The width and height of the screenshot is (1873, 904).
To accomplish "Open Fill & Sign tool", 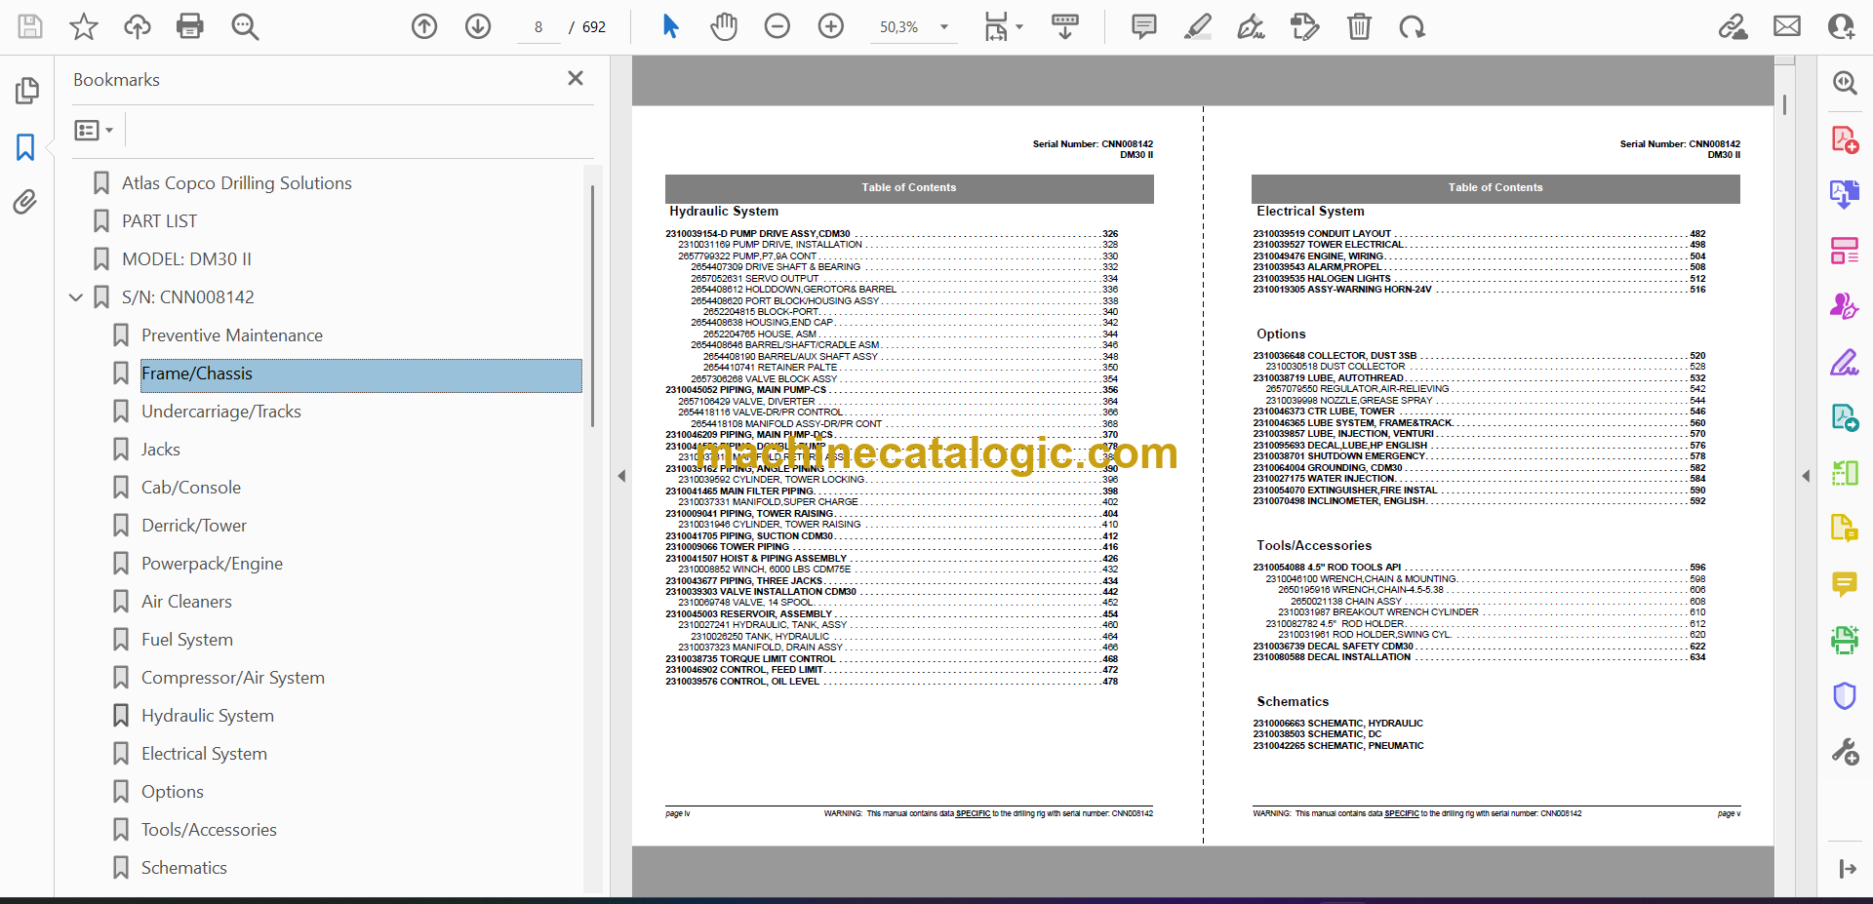I will [x=1845, y=363].
